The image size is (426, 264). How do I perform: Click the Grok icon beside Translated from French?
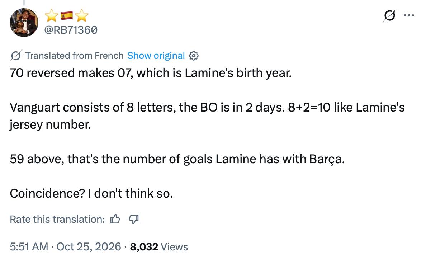16,56
